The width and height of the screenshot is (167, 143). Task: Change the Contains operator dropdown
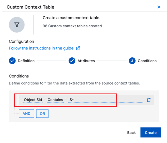pos(55,100)
